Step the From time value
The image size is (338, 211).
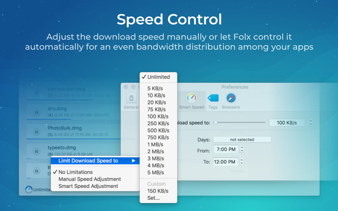[242, 149]
